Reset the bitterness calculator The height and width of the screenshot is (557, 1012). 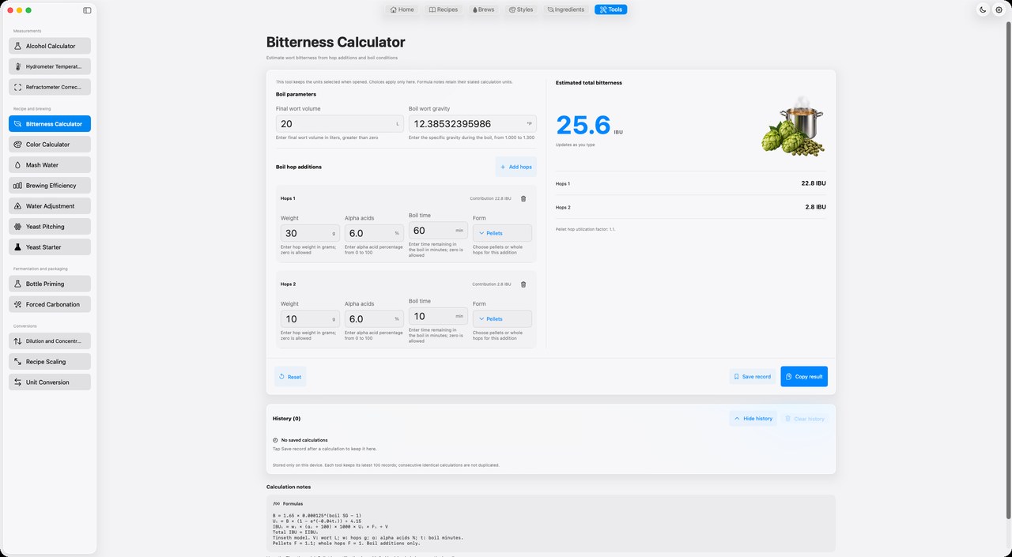(290, 377)
